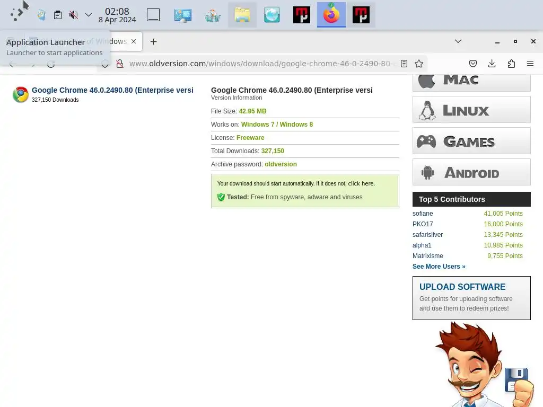Launch the globe web browser icon
The width and height of the screenshot is (543, 407).
[x=272, y=15]
